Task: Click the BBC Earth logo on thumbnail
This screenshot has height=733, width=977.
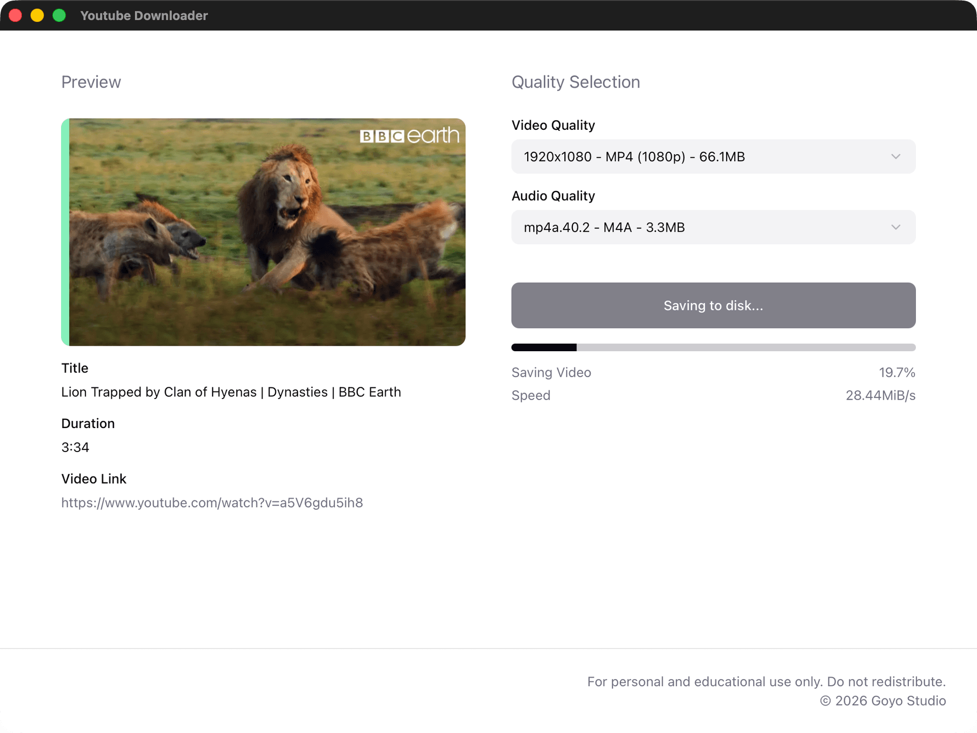Action: (410, 135)
